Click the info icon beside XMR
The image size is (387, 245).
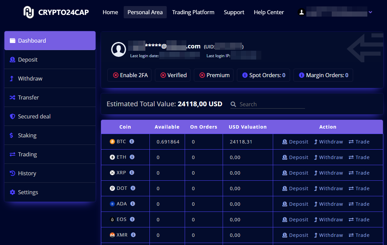click(x=133, y=235)
